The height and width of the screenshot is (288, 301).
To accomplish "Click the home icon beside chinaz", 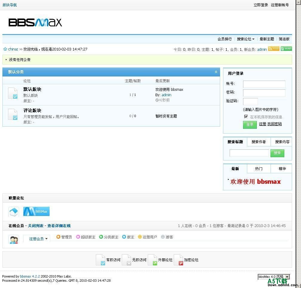I will click(x=5, y=49).
